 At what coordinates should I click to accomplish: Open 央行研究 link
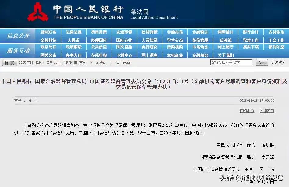tap(149, 47)
